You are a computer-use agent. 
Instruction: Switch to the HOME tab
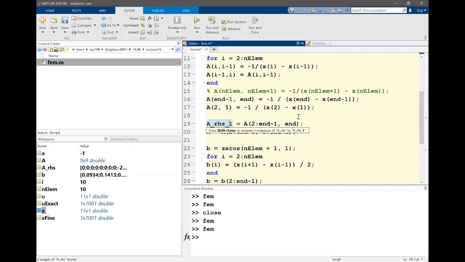coord(50,11)
